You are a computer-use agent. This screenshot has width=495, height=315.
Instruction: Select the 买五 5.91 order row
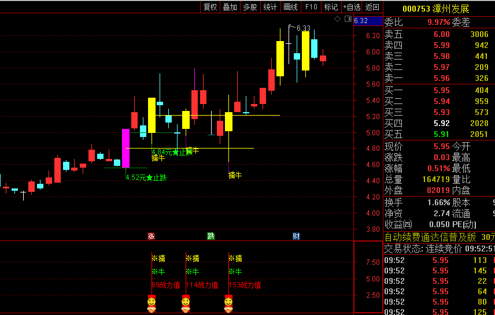click(x=439, y=135)
